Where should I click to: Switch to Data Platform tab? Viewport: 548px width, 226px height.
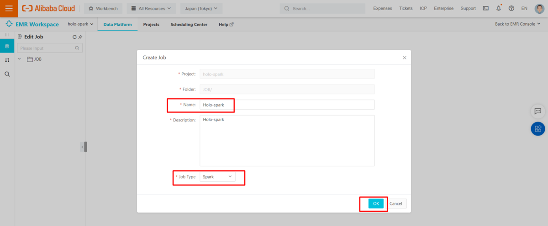point(117,24)
